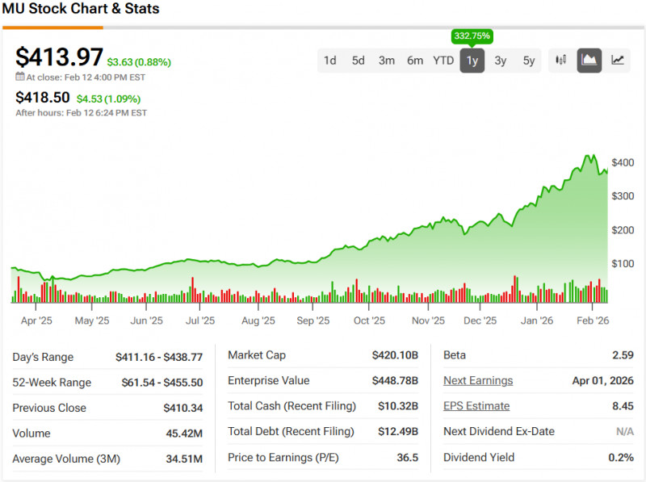Click the clock icon beside At close
This screenshot has height=482, width=646.
20,78
